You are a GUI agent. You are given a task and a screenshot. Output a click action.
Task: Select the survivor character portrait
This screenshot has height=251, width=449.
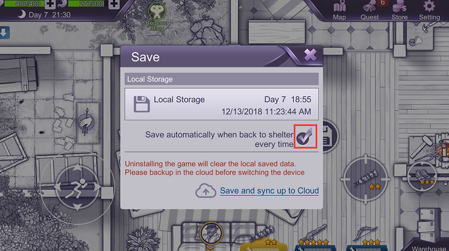click(211, 233)
